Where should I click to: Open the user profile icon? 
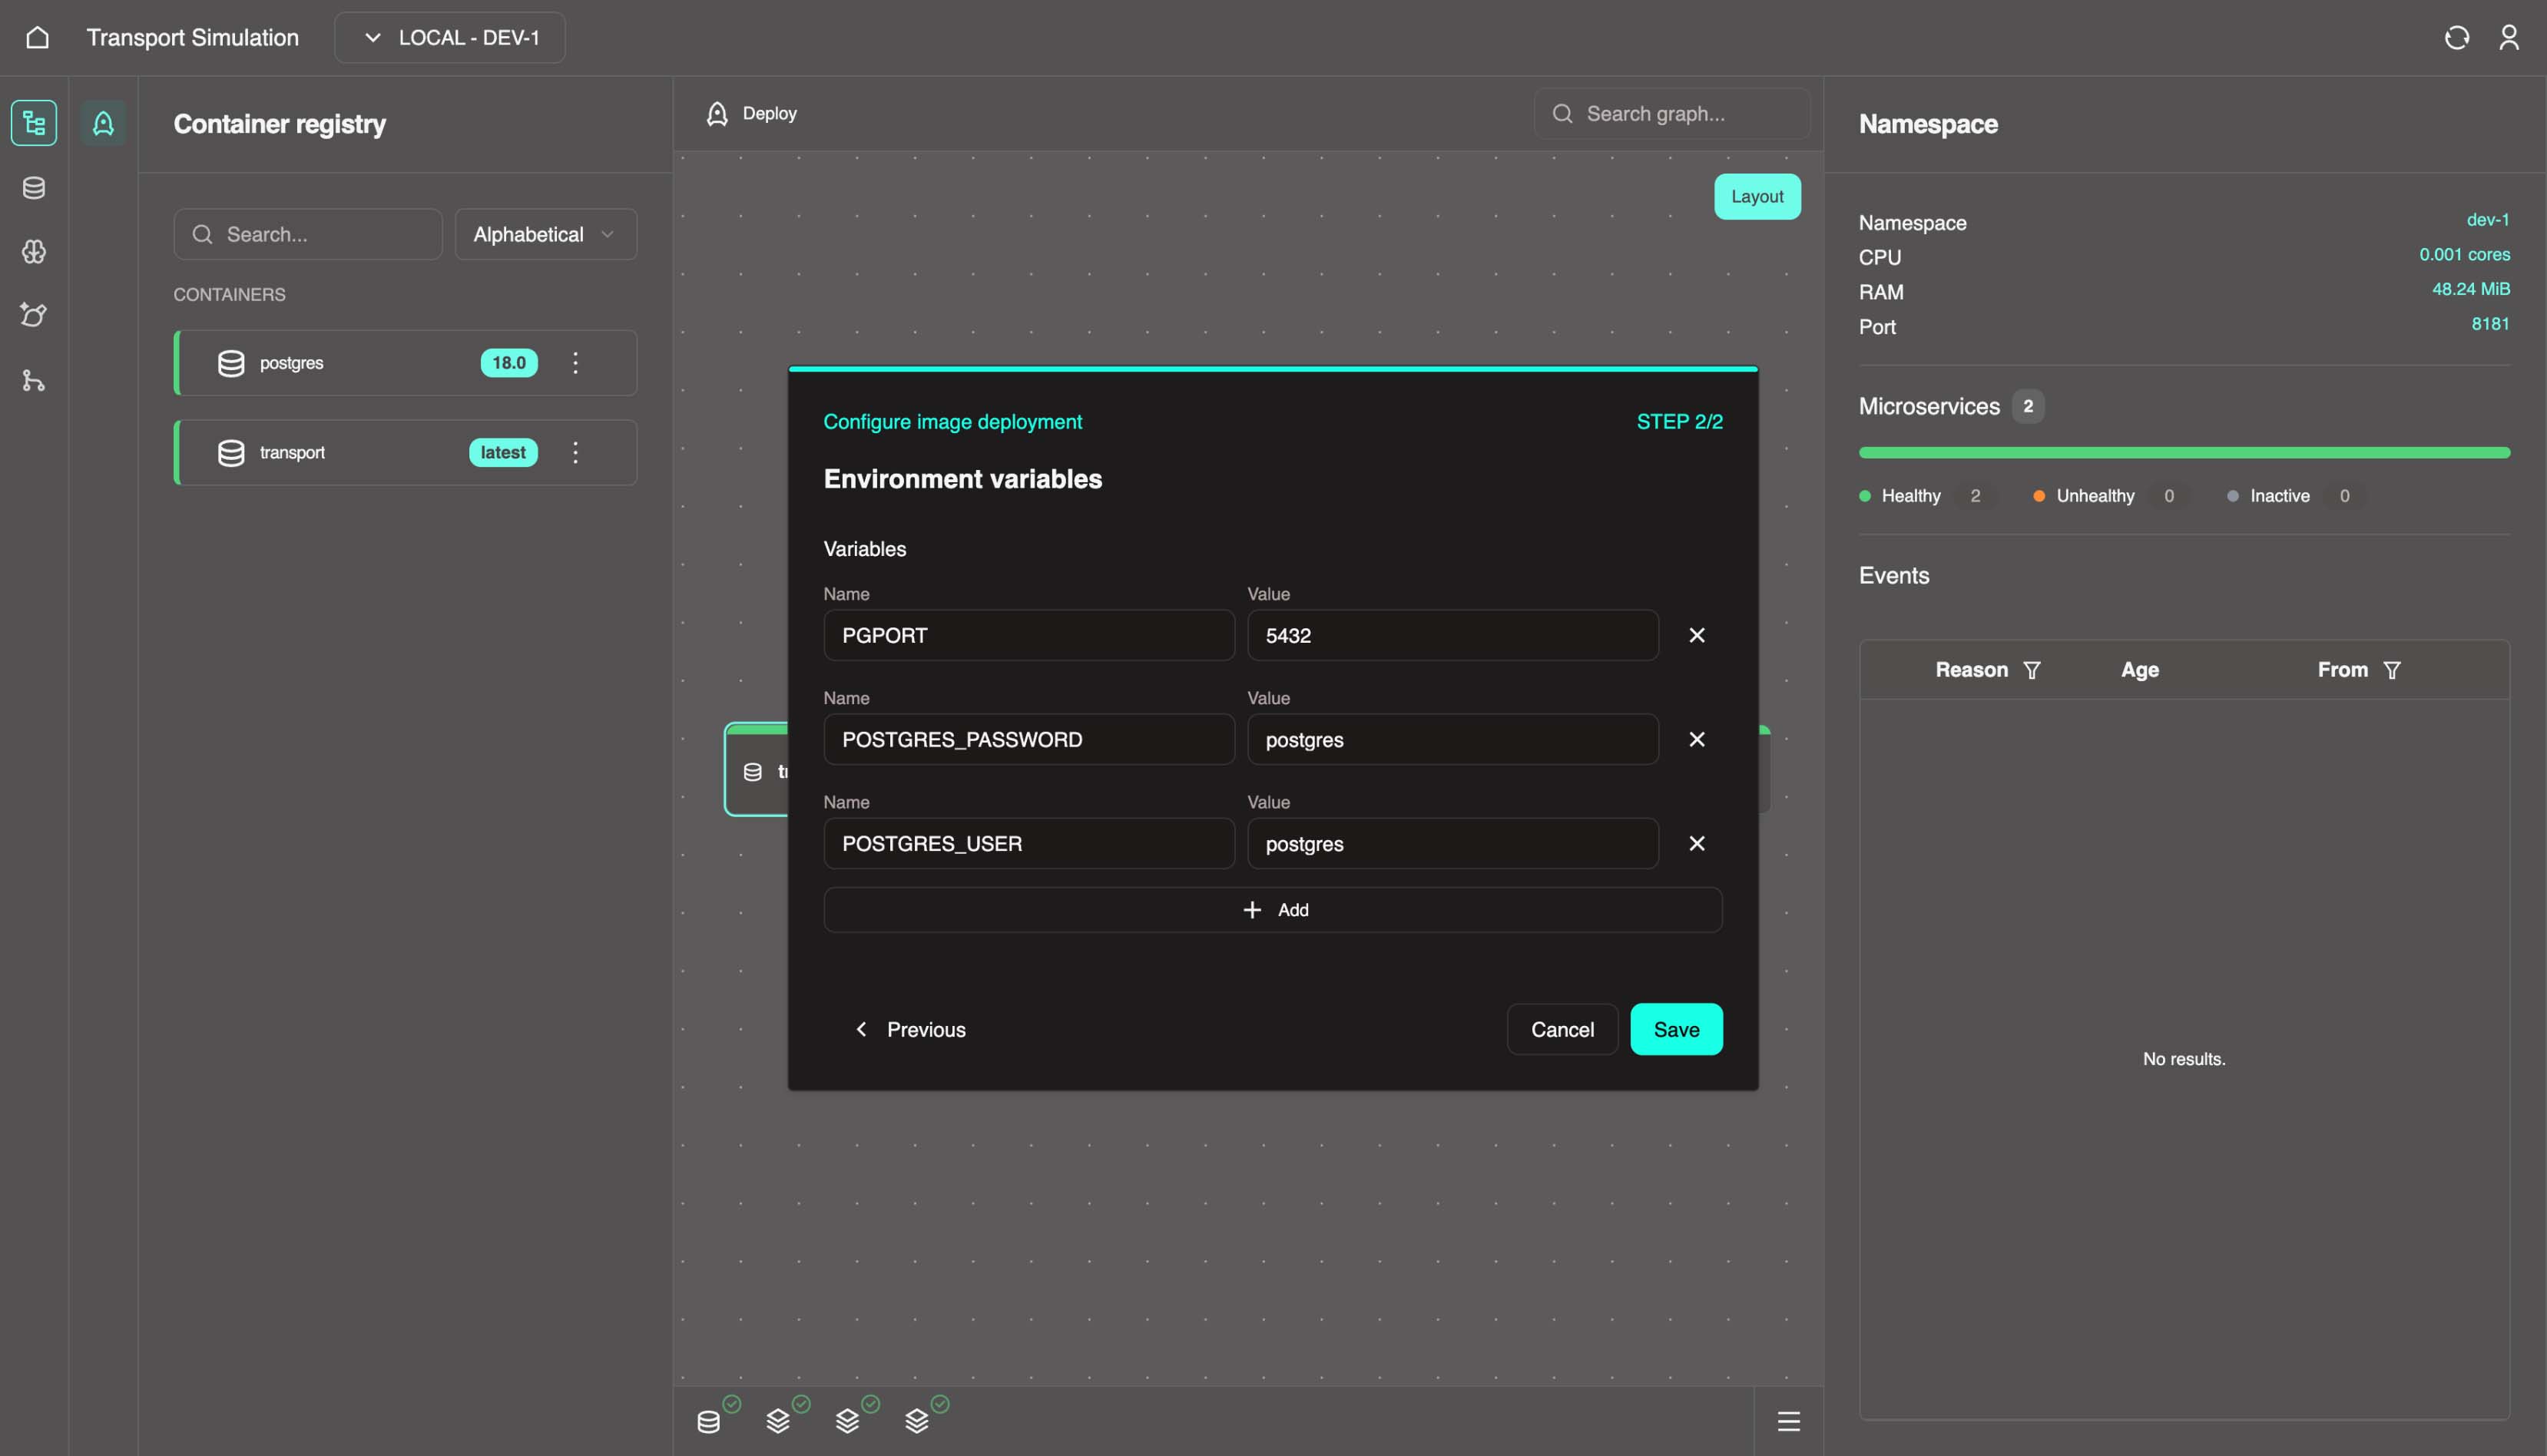(2508, 37)
